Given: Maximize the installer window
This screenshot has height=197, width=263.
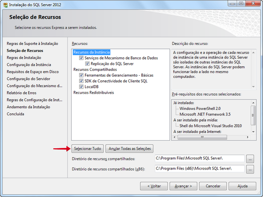Looking at the screenshot, I should 241,3.
